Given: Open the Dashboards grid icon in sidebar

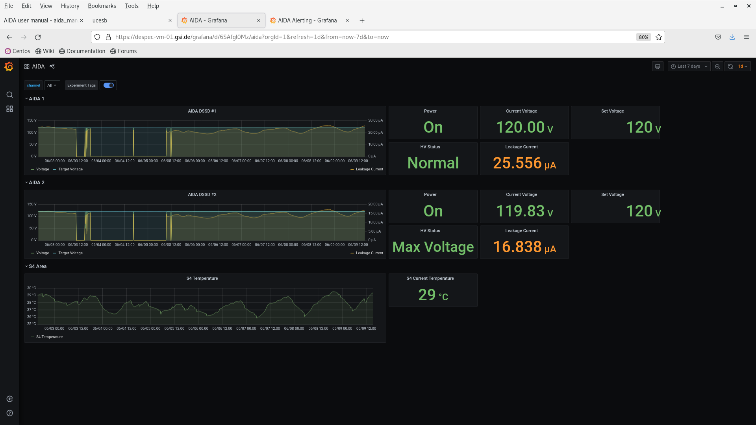Looking at the screenshot, I should 9,109.
